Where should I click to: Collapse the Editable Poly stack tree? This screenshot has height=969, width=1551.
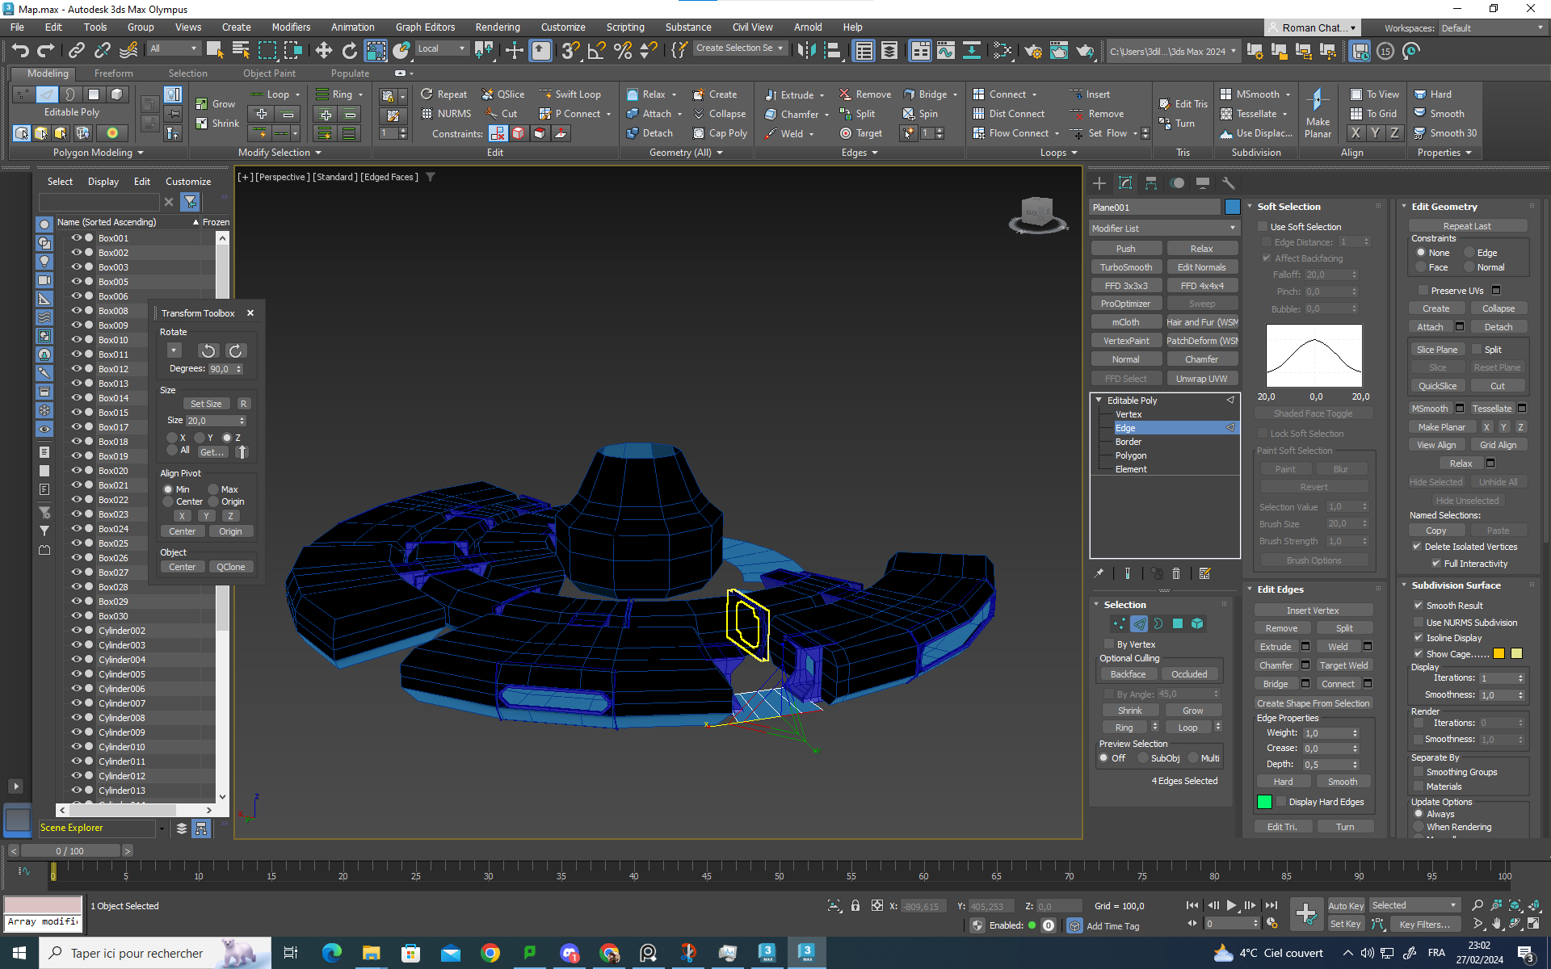[1099, 401]
